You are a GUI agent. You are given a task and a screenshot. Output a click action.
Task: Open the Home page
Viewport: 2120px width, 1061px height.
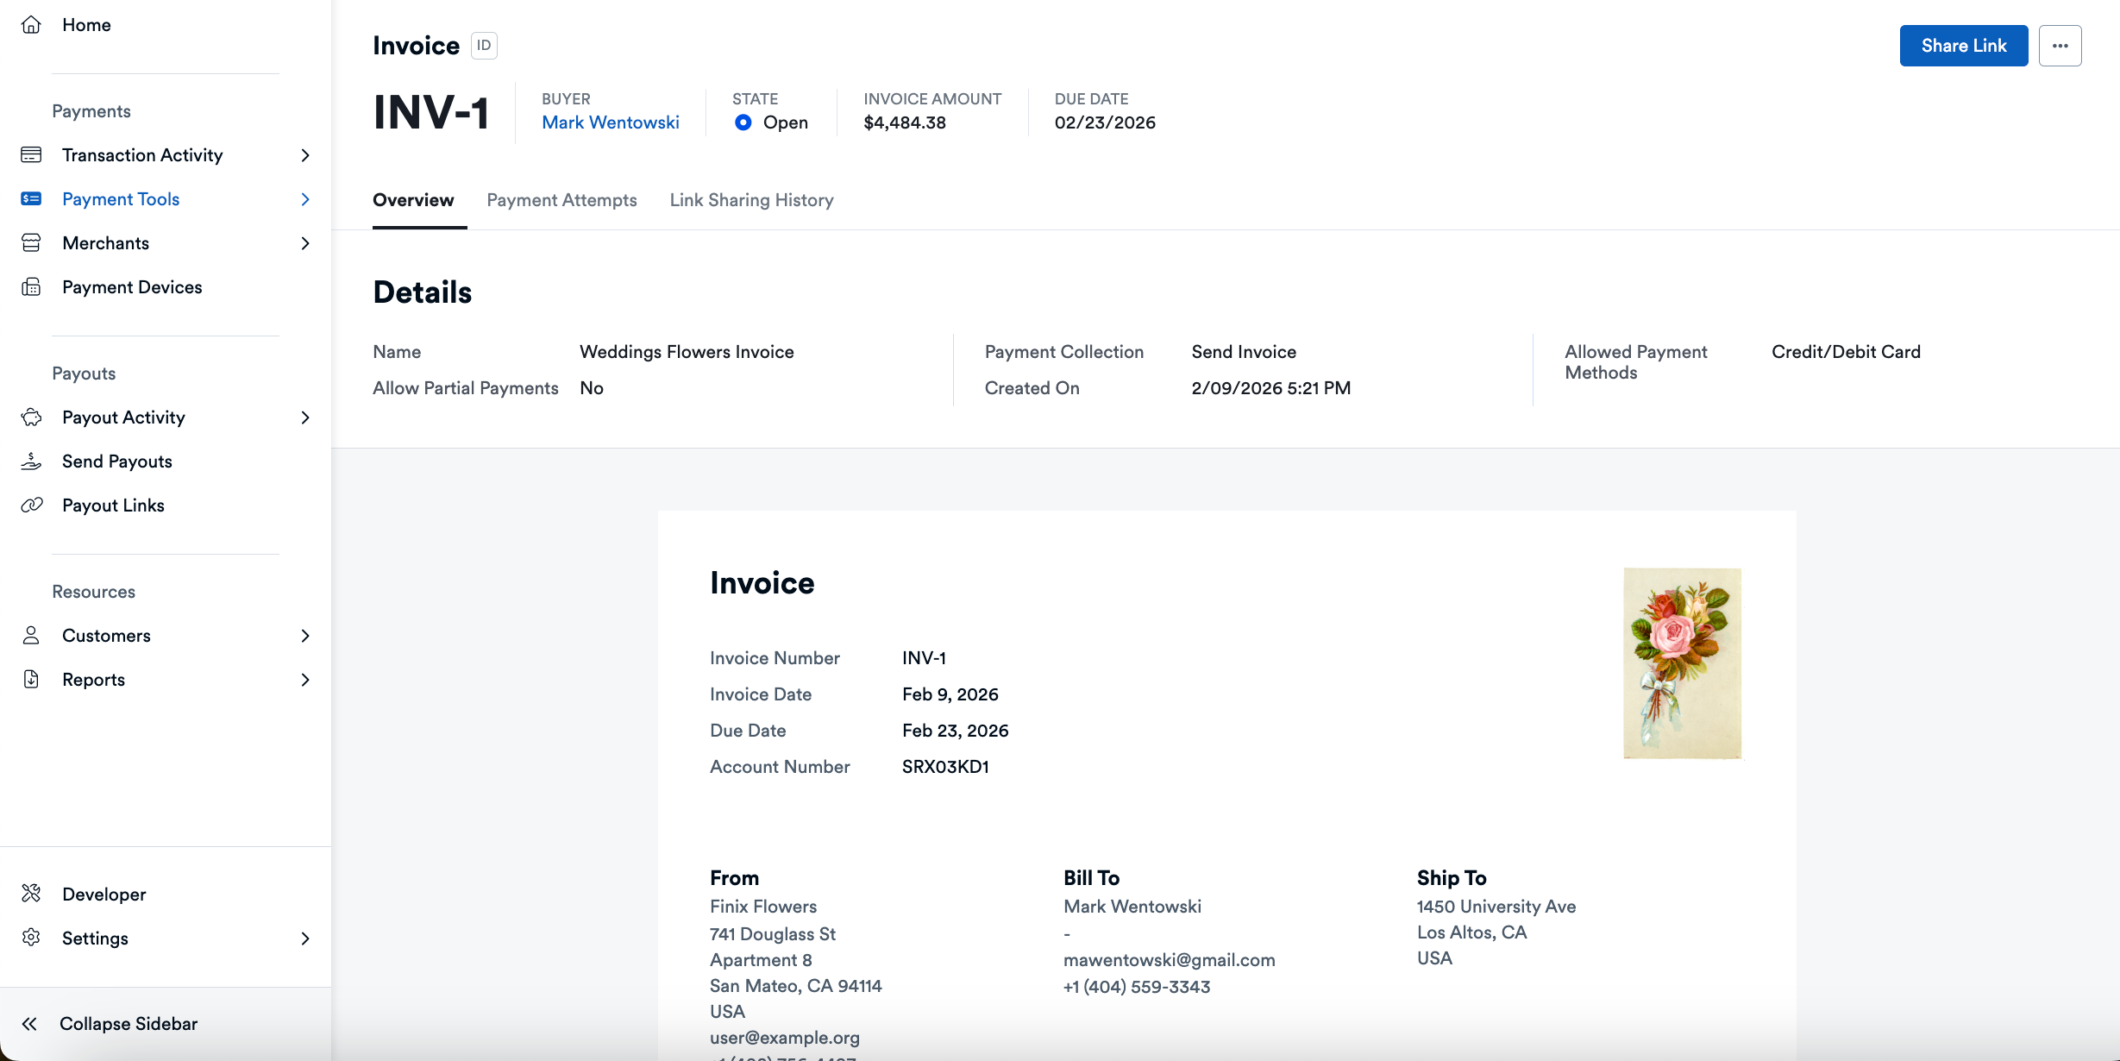pyautogui.click(x=86, y=25)
